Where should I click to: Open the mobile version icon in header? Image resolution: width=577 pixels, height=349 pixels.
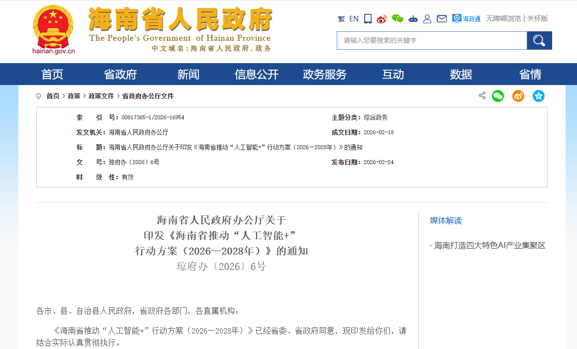(368, 19)
